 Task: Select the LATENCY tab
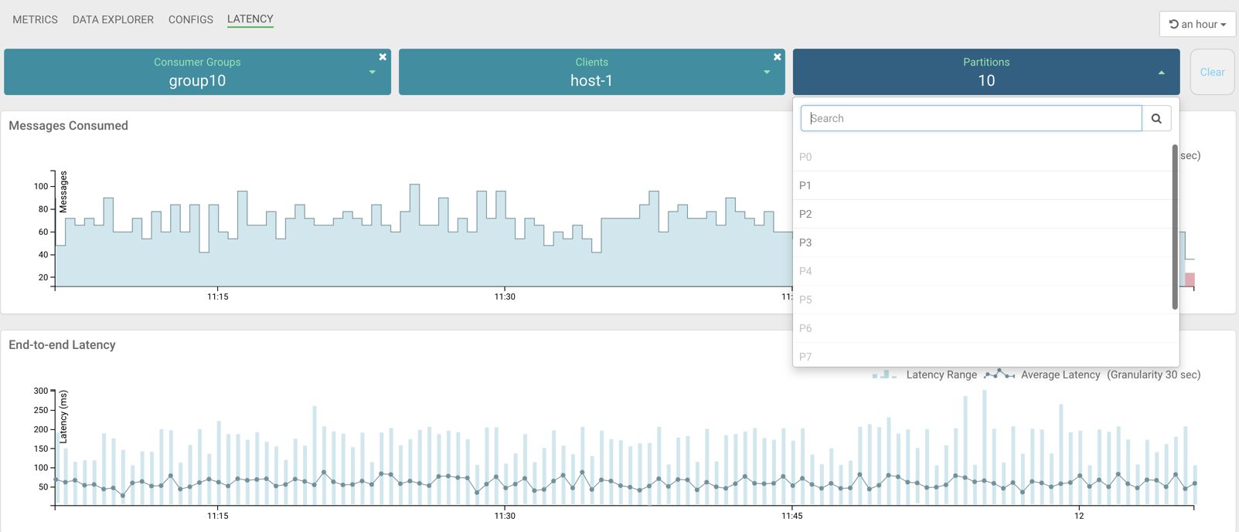click(x=250, y=19)
